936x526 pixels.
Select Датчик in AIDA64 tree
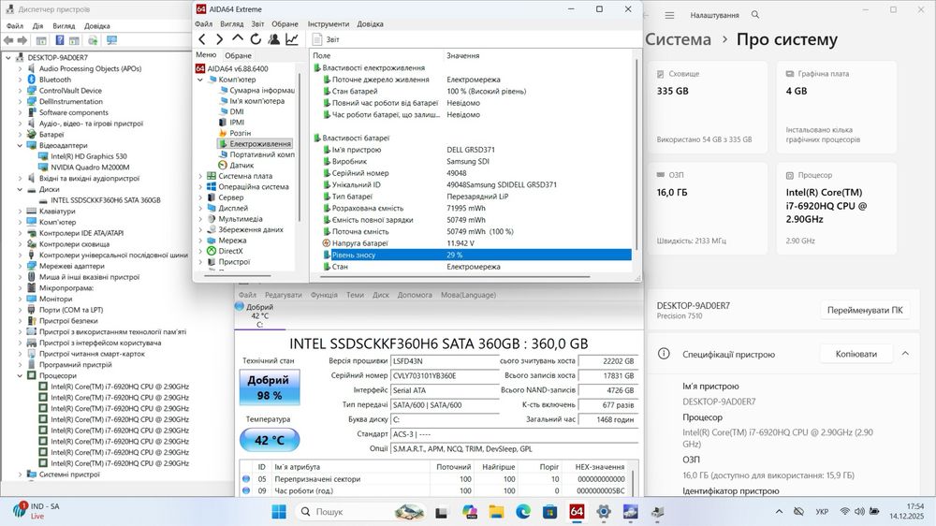pyautogui.click(x=237, y=166)
